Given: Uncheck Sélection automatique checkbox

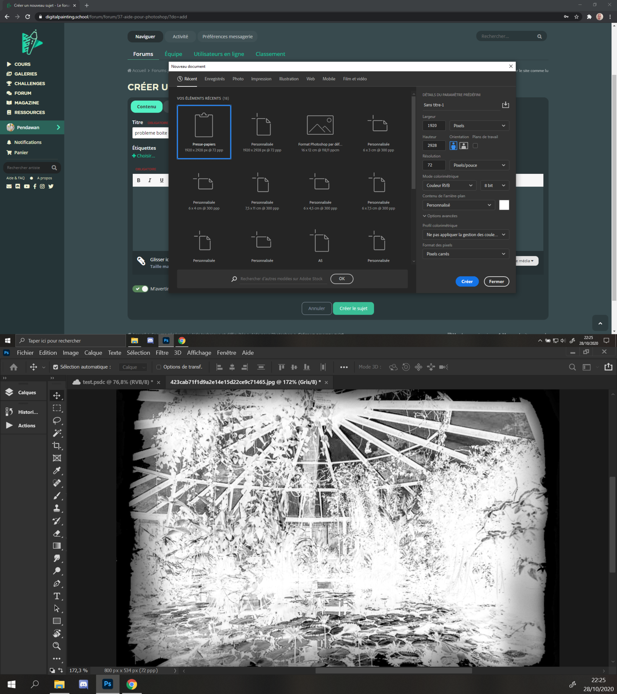Looking at the screenshot, I should (56, 367).
